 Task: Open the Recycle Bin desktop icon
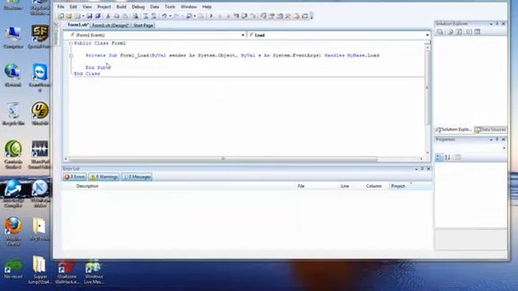[x=13, y=114]
